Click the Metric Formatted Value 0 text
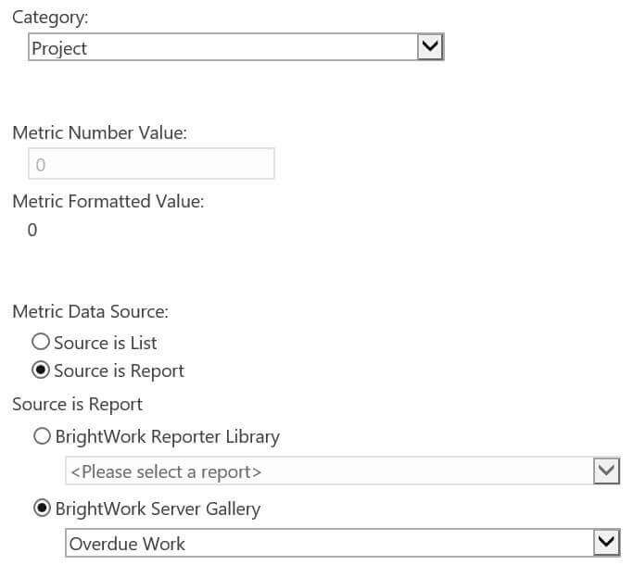Viewport: 633px width, 565px height. [x=32, y=230]
